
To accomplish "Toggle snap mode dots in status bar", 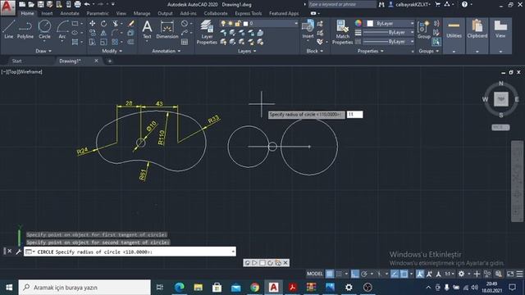I will click(339, 274).
